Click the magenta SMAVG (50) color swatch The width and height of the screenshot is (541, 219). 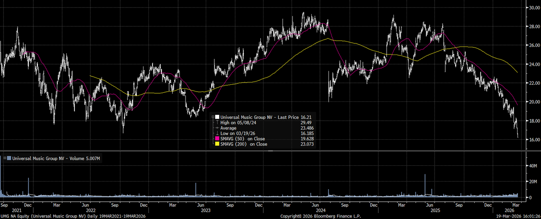(217, 139)
